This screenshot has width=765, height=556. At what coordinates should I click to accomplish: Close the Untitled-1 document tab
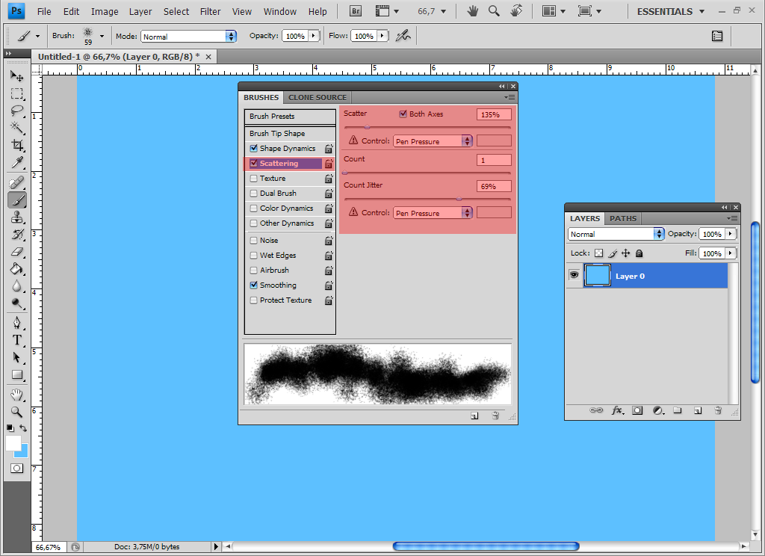pos(208,57)
